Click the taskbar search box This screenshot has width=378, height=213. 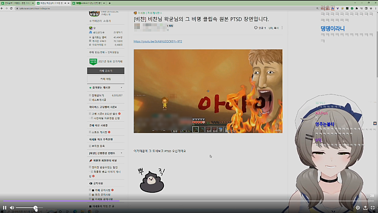click(26, 211)
